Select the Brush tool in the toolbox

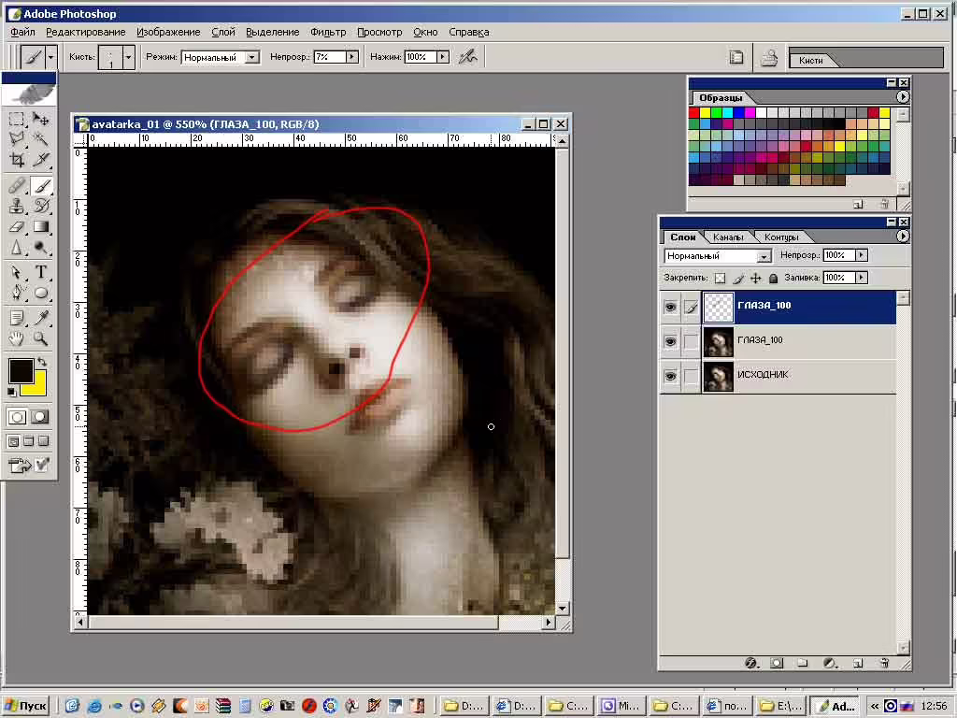[x=41, y=185]
